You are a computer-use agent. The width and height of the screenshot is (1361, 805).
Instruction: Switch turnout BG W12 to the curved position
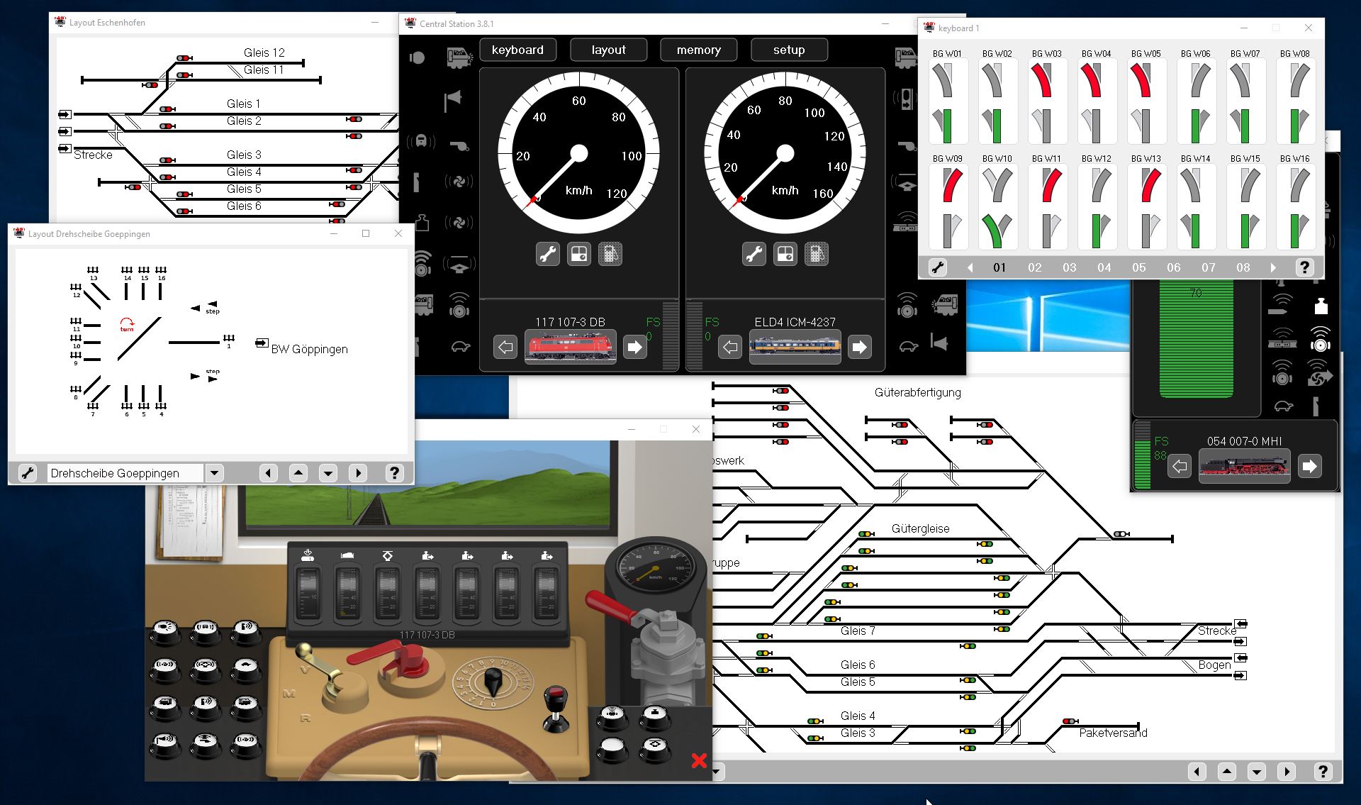coord(1101,186)
